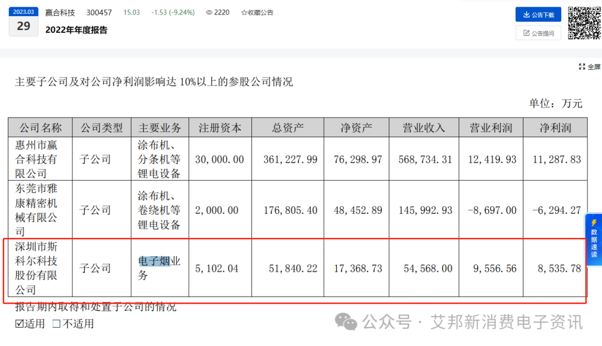Screen dimensions: 602x346
Task: Favorite via the 收藏公告 star
Action: click(x=244, y=13)
